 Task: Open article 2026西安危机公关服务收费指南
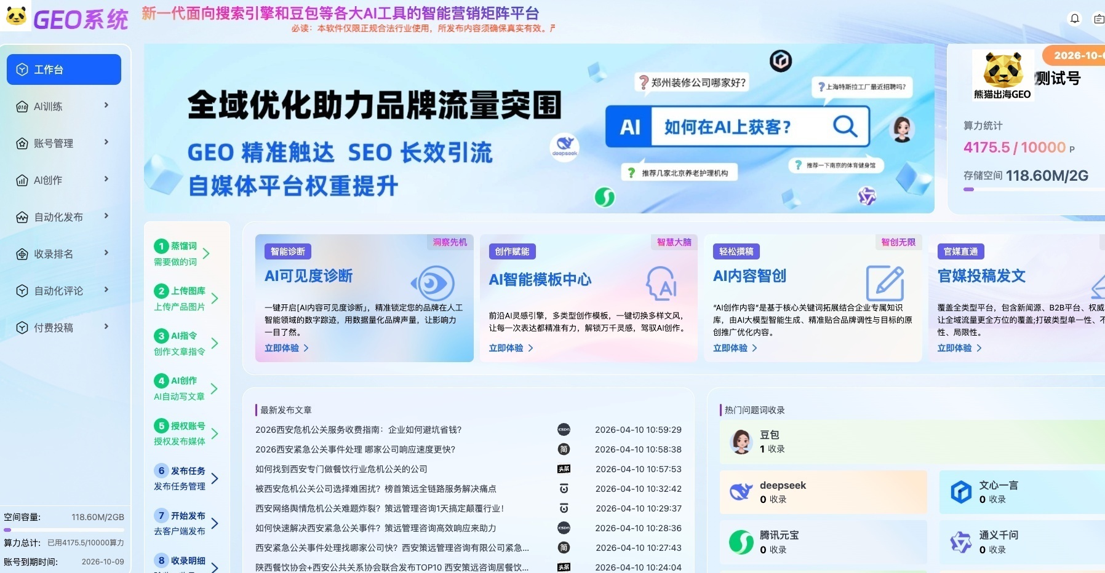358,430
